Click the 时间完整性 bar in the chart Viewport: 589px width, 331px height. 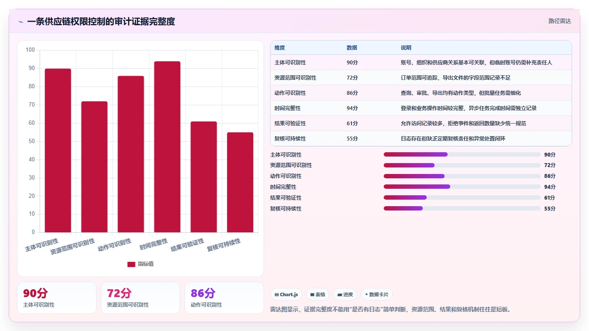coord(167,147)
